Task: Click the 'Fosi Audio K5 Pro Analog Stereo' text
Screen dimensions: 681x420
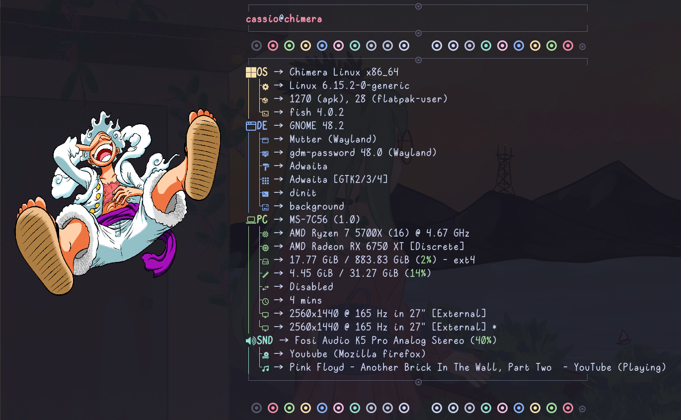Action: click(379, 341)
